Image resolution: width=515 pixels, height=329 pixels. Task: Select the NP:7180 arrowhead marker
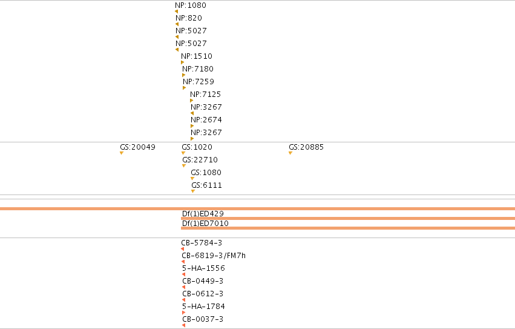coord(184,75)
